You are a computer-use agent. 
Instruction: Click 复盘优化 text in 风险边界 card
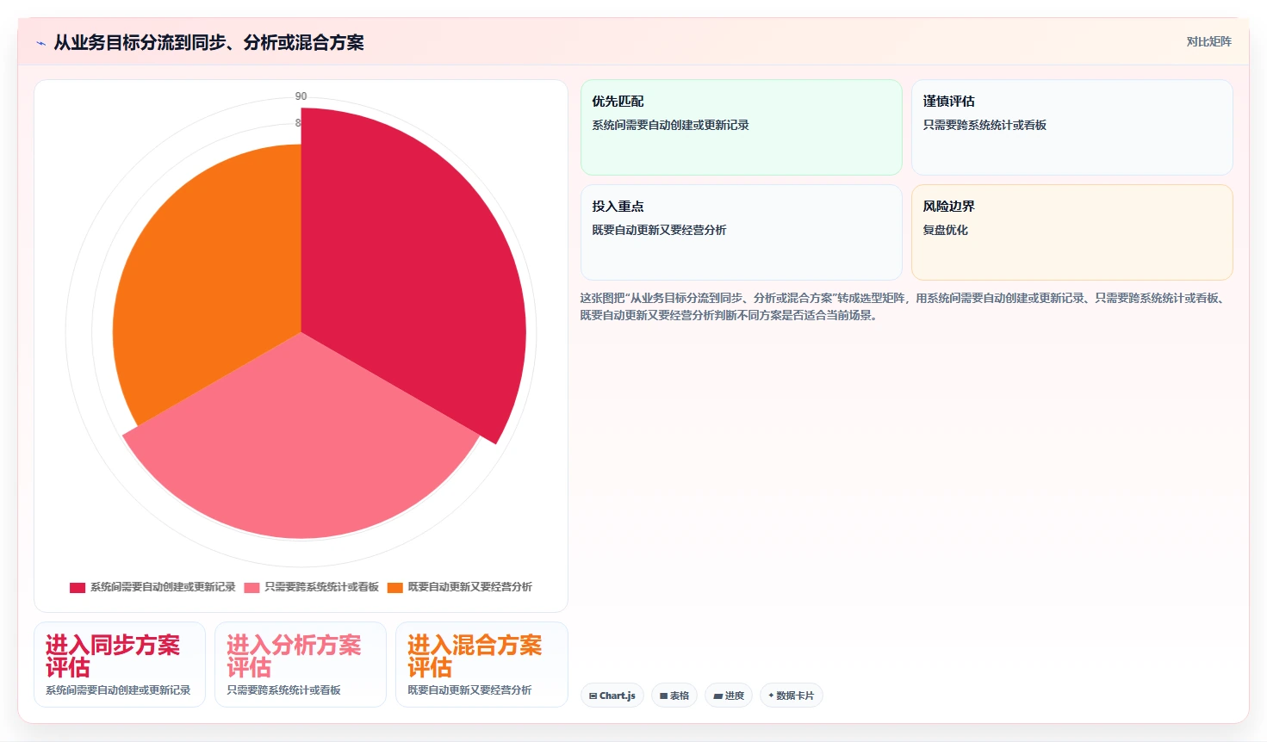pyautogui.click(x=945, y=230)
